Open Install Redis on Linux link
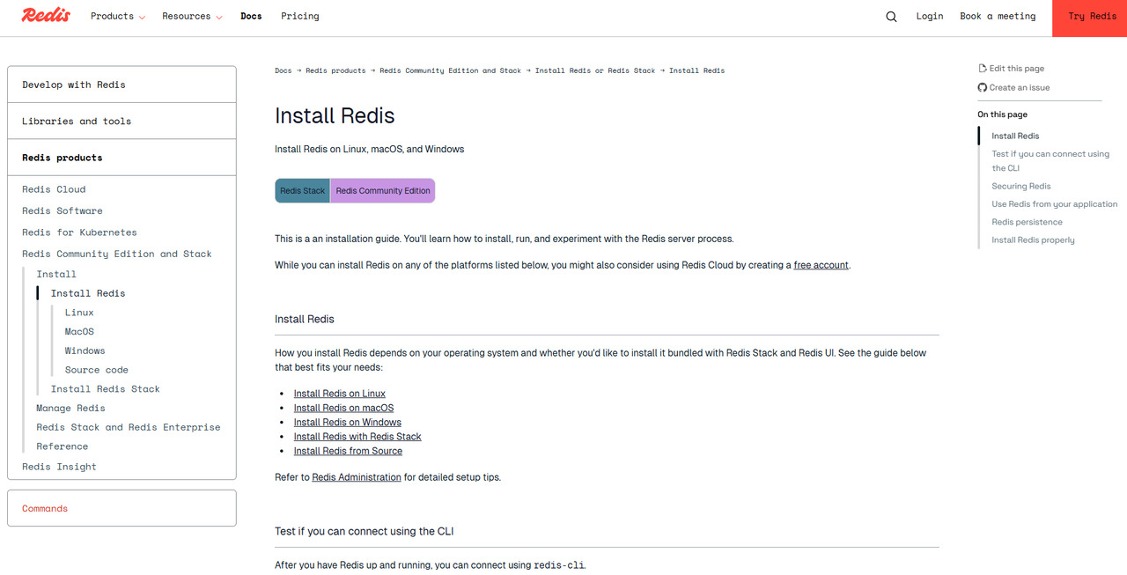Viewport: 1127px width, 575px height. tap(339, 394)
